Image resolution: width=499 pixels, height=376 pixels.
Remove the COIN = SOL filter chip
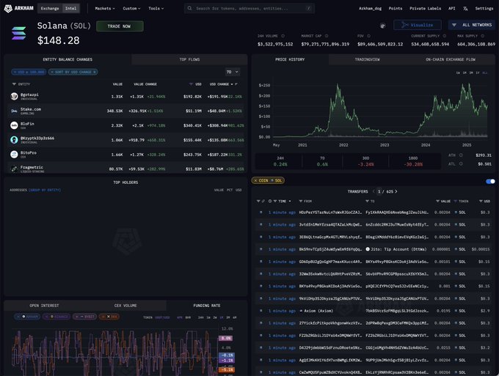click(255, 180)
